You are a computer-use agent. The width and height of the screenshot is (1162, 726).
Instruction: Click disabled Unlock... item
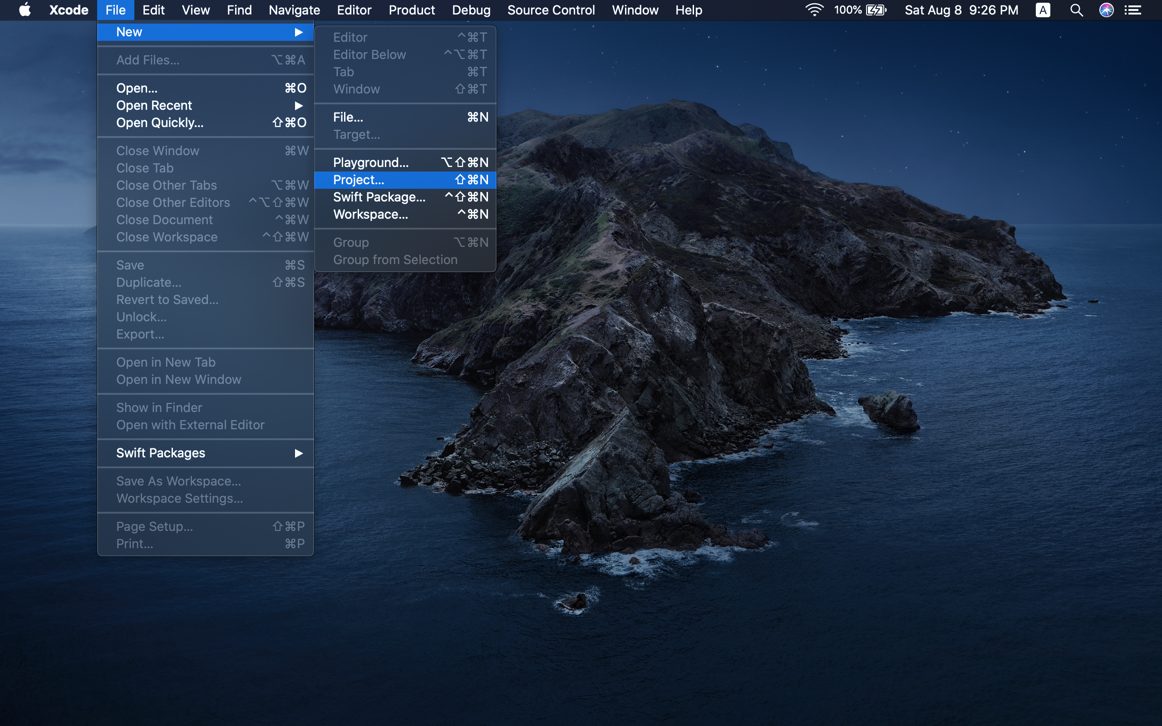click(206, 317)
